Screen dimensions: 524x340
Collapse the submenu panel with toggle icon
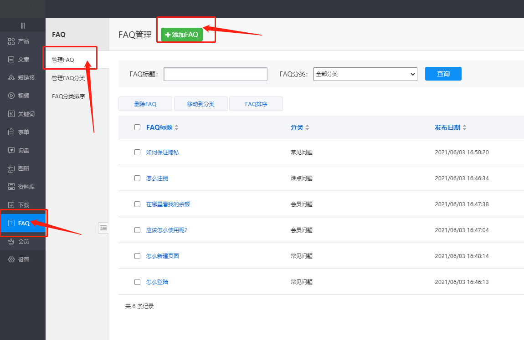pyautogui.click(x=103, y=228)
